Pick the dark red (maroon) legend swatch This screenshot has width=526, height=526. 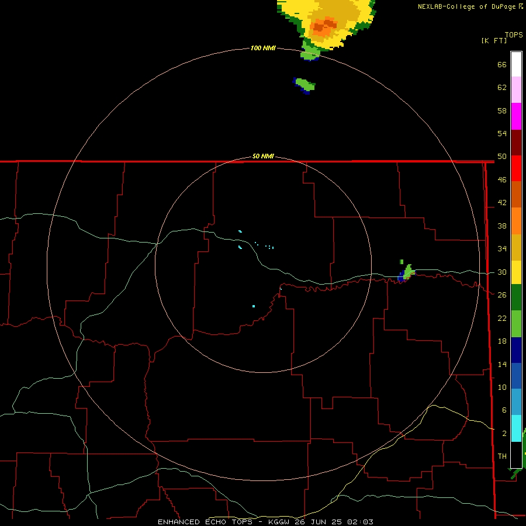pyautogui.click(x=516, y=143)
